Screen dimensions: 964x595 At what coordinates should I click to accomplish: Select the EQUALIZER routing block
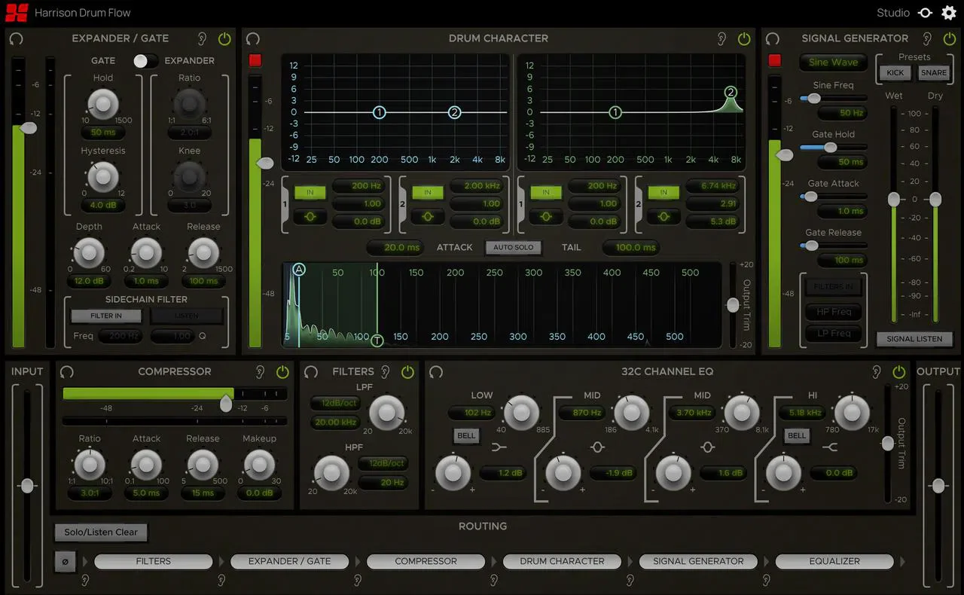834,561
